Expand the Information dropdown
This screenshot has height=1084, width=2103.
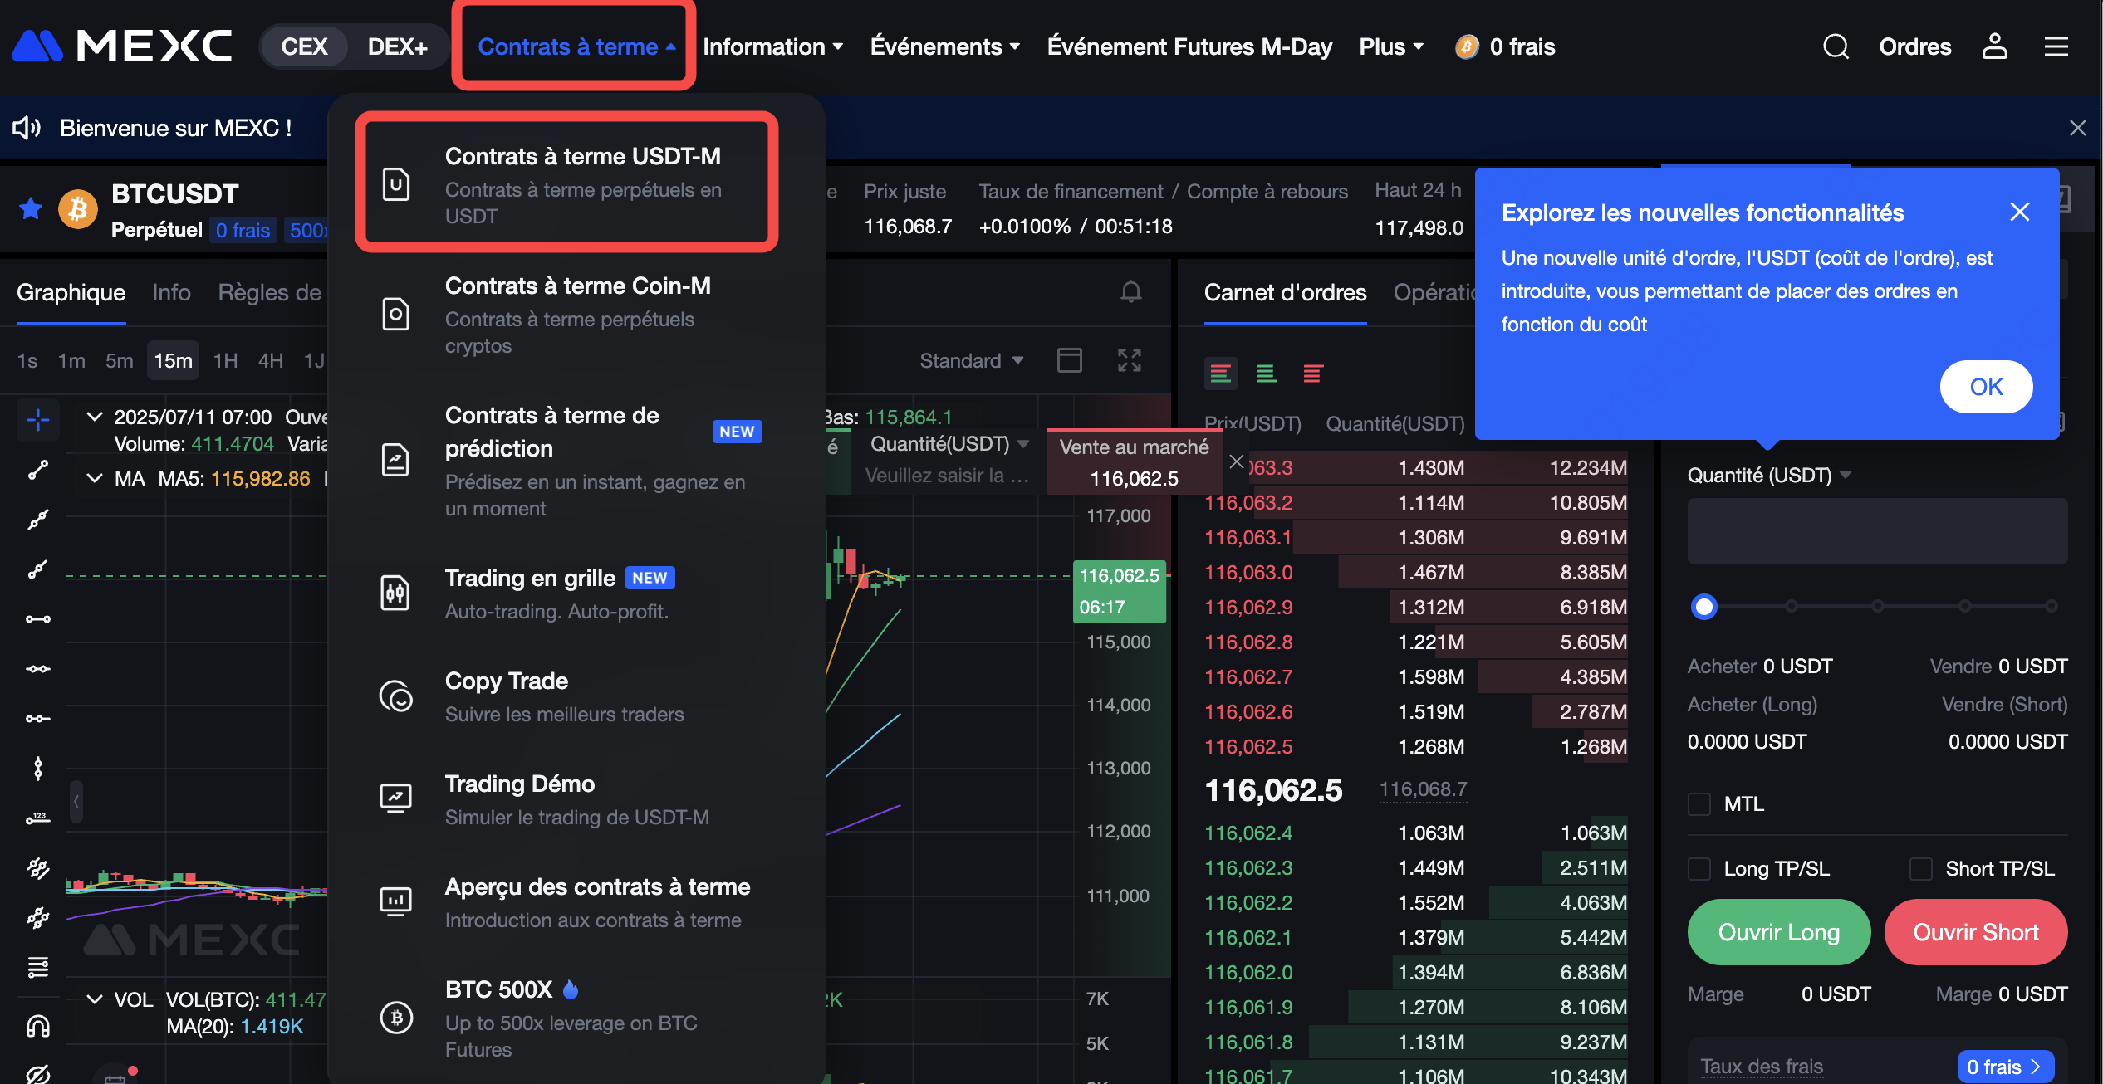[x=772, y=46]
